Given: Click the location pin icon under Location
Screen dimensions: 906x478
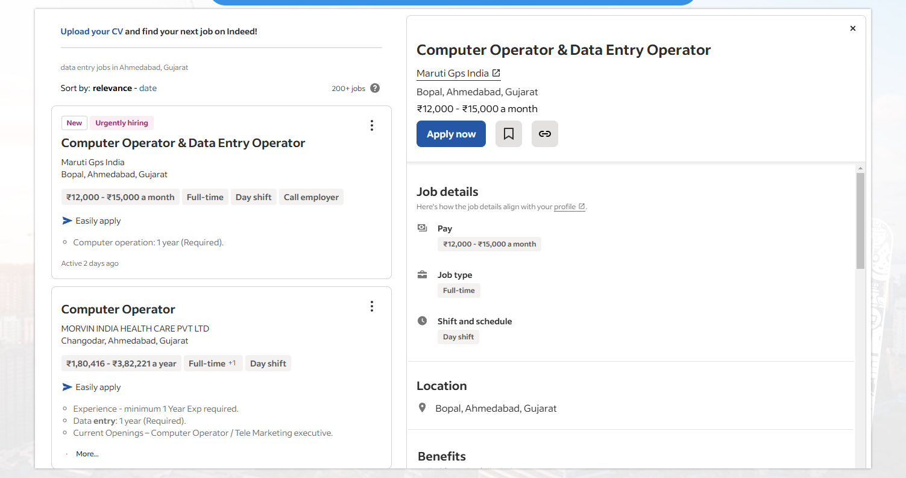Looking at the screenshot, I should 423,407.
